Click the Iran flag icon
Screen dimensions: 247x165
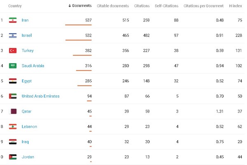pyautogui.click(x=13, y=20)
